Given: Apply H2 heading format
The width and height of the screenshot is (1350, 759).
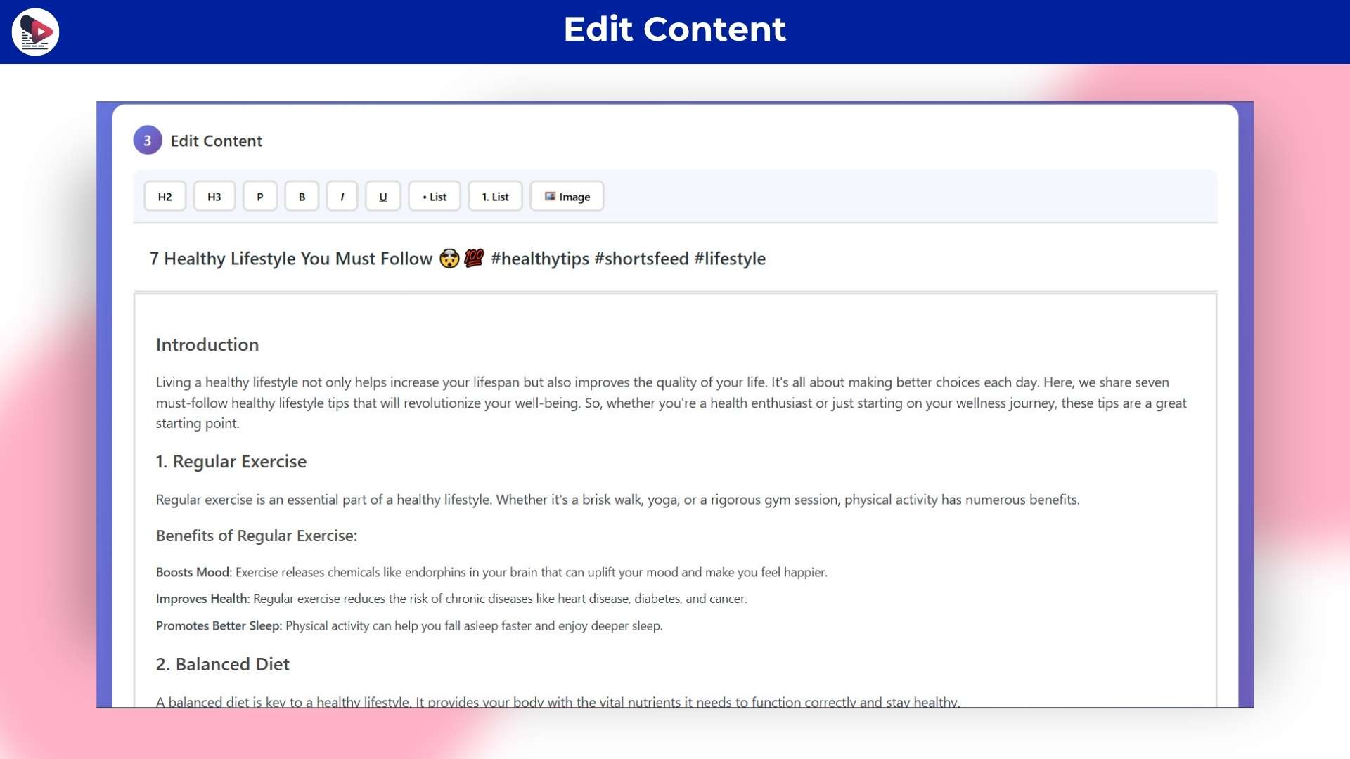Looking at the screenshot, I should tap(165, 197).
